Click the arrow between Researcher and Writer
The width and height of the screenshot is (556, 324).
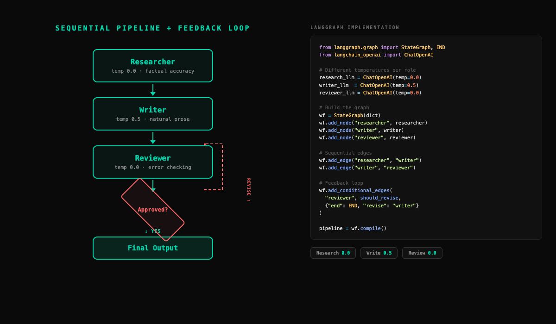point(153,90)
